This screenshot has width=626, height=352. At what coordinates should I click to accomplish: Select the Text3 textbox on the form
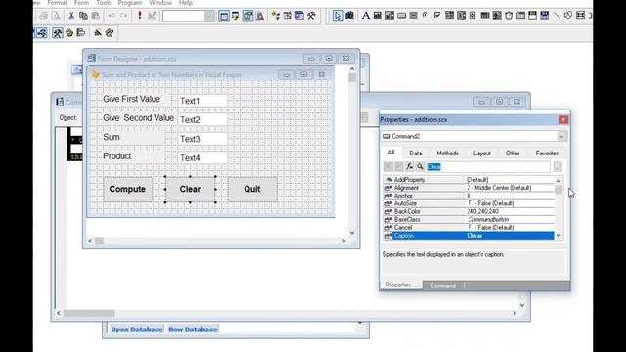202,139
